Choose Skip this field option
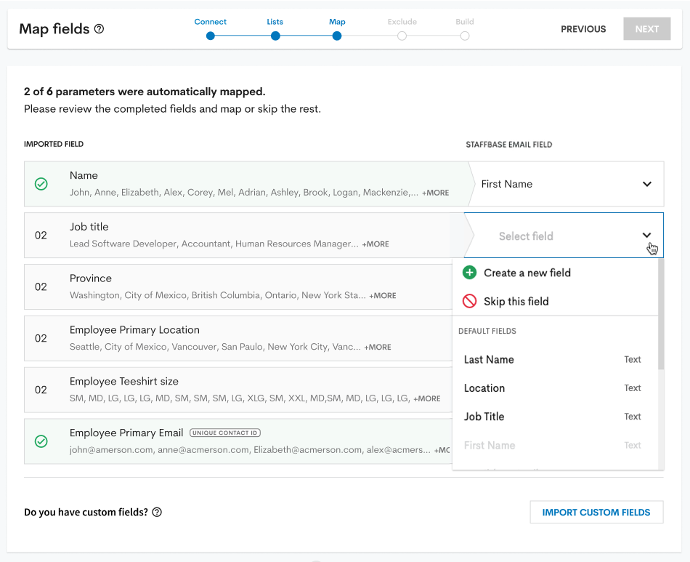This screenshot has height=562, width=690. point(556,301)
